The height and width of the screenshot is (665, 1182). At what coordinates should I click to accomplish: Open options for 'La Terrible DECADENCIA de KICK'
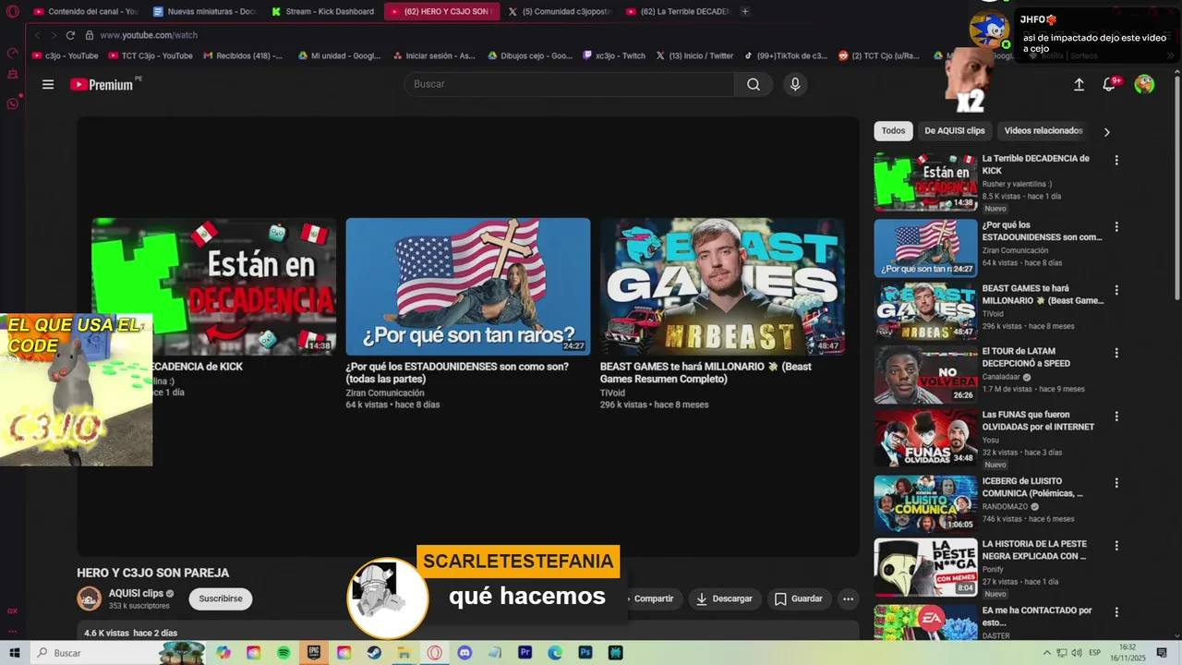pyautogui.click(x=1116, y=160)
